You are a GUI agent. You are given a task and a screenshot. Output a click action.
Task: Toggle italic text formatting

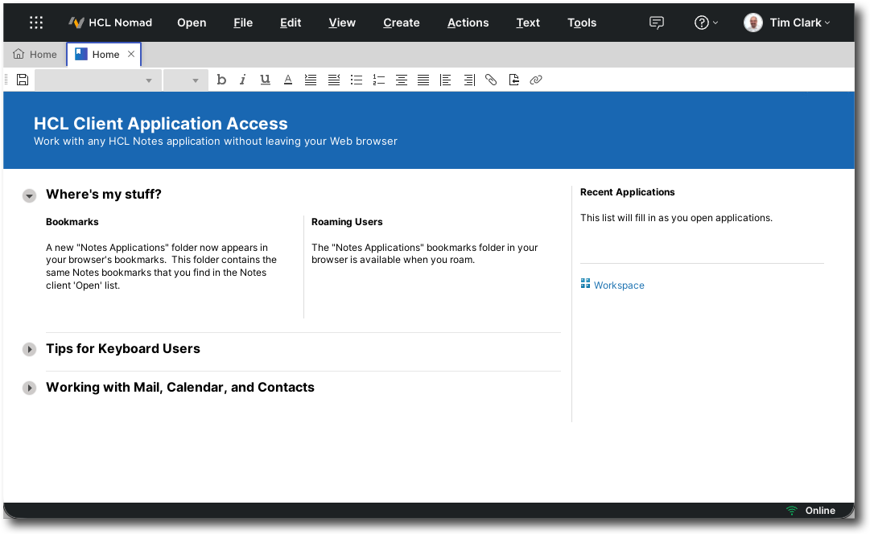tap(242, 80)
